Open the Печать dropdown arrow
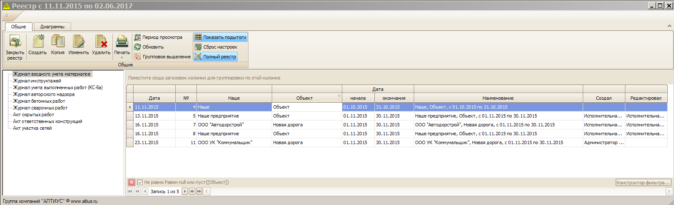Image resolution: width=674 pixels, height=205 pixels. (122, 57)
